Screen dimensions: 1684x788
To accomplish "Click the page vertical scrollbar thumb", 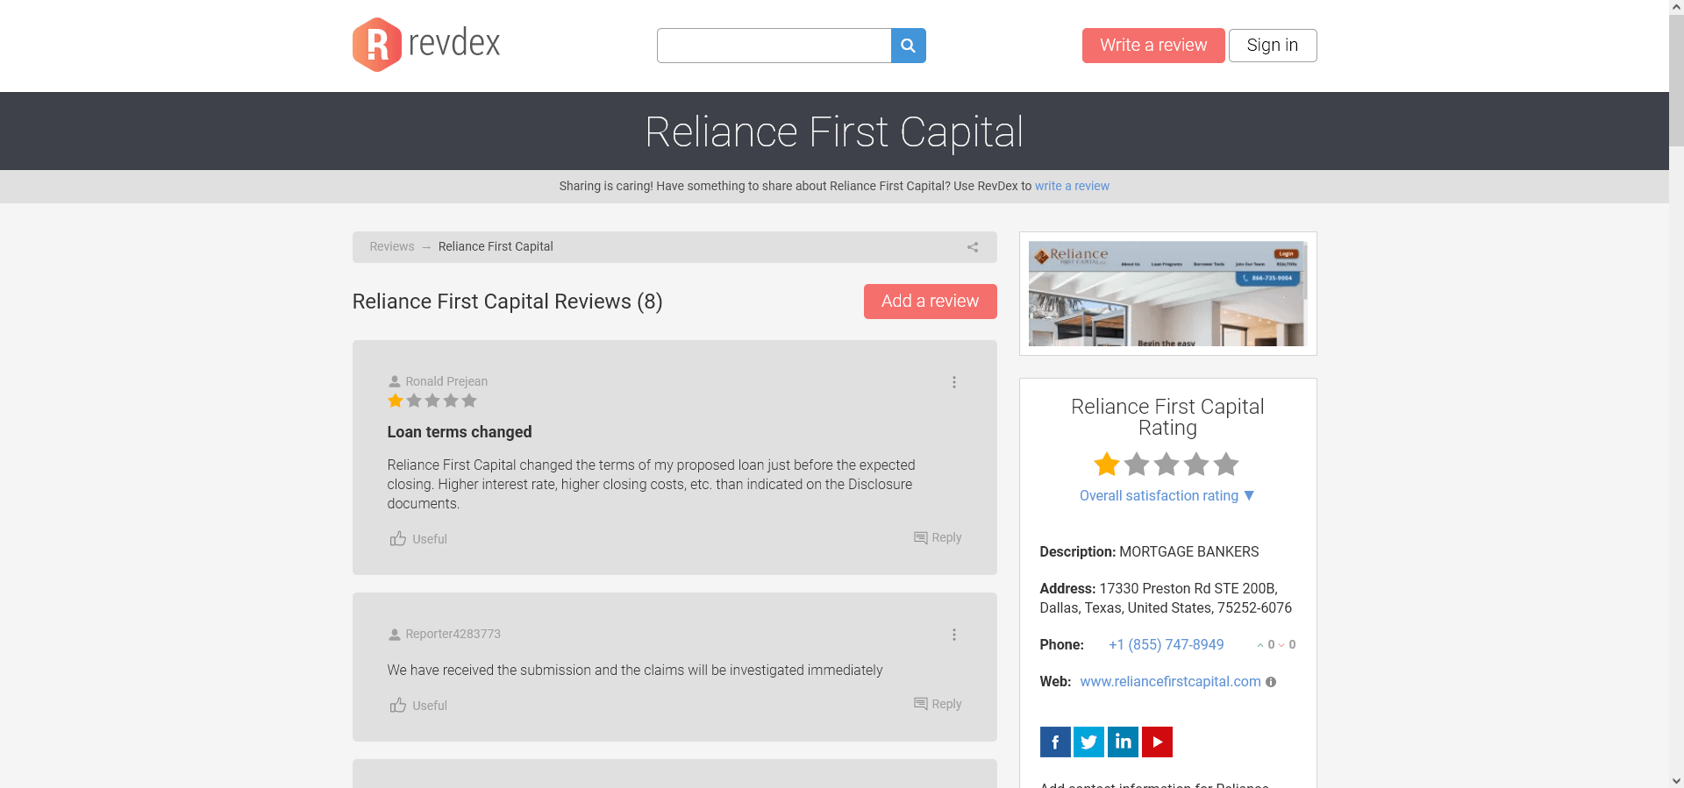I will click(1676, 81).
